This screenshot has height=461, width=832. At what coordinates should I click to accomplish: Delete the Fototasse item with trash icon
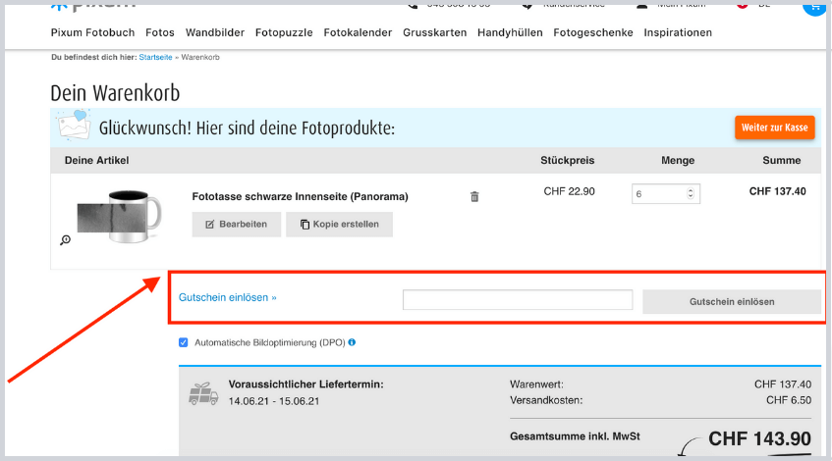click(x=474, y=196)
